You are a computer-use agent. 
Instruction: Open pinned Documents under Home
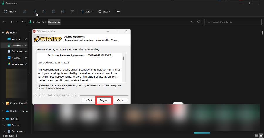(18, 51)
